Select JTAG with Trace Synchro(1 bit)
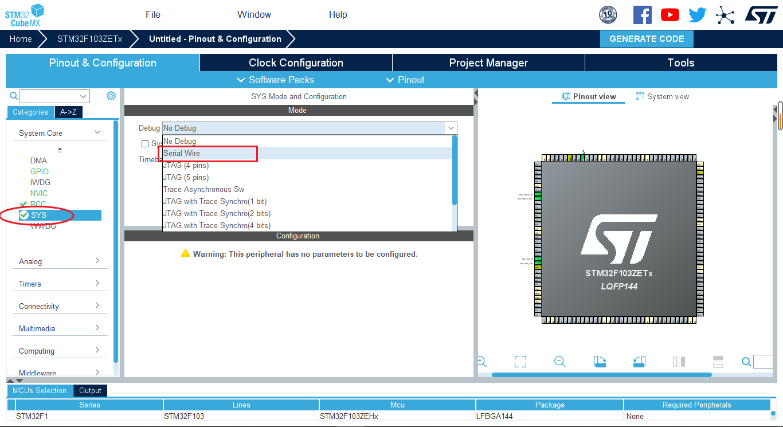 pos(307,201)
